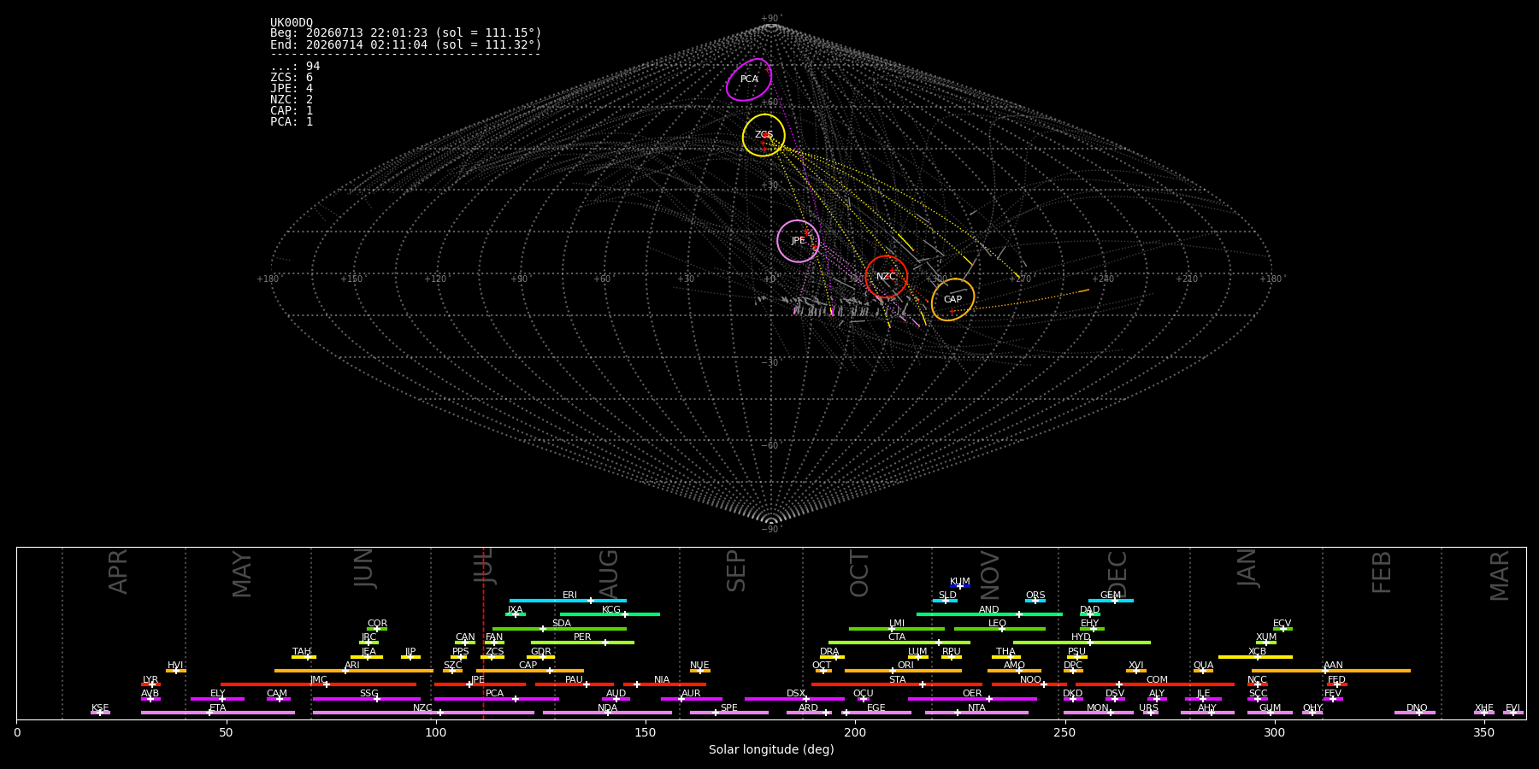Click the FEB month label in timeline
Image resolution: width=1539 pixels, height=769 pixels.
coord(1382,572)
